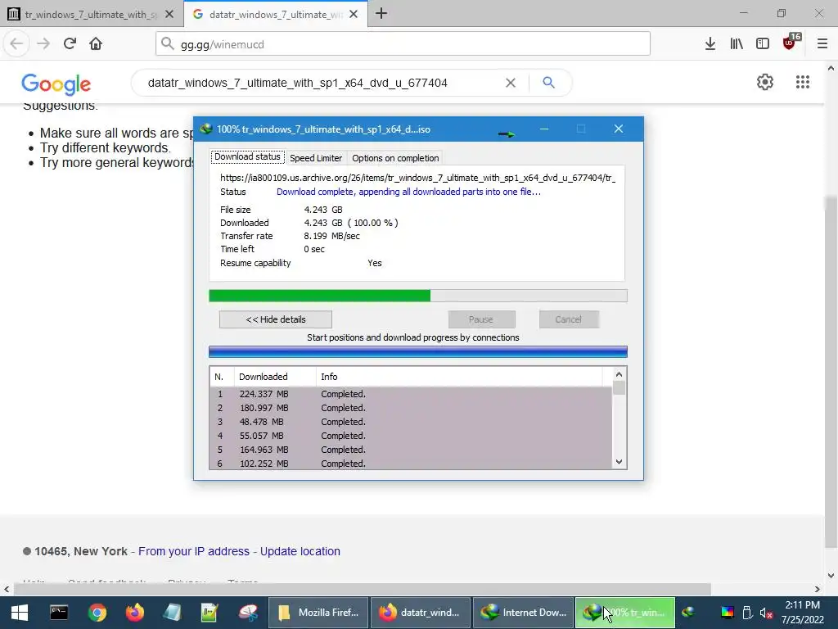Viewport: 838px width, 629px height.
Task: Open a new Firefox tab
Action: coord(381,14)
